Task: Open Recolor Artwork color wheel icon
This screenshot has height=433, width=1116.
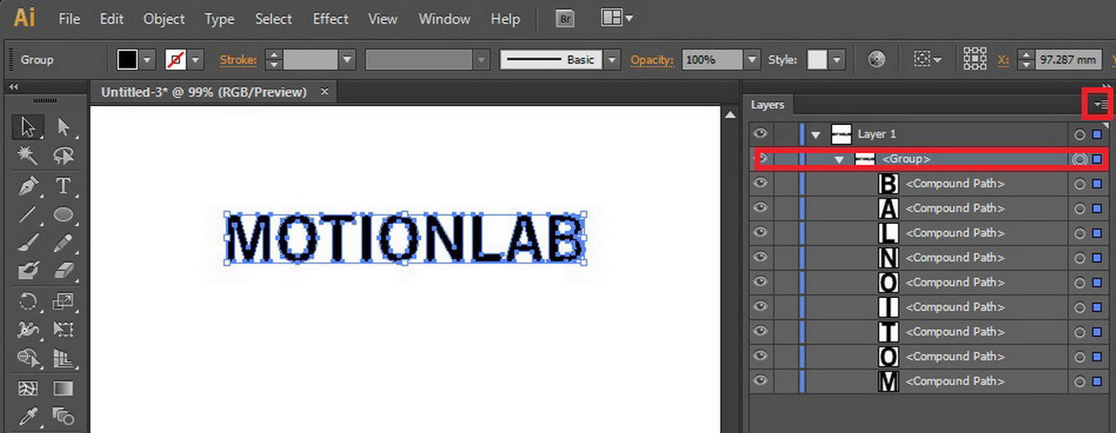Action: tap(877, 59)
